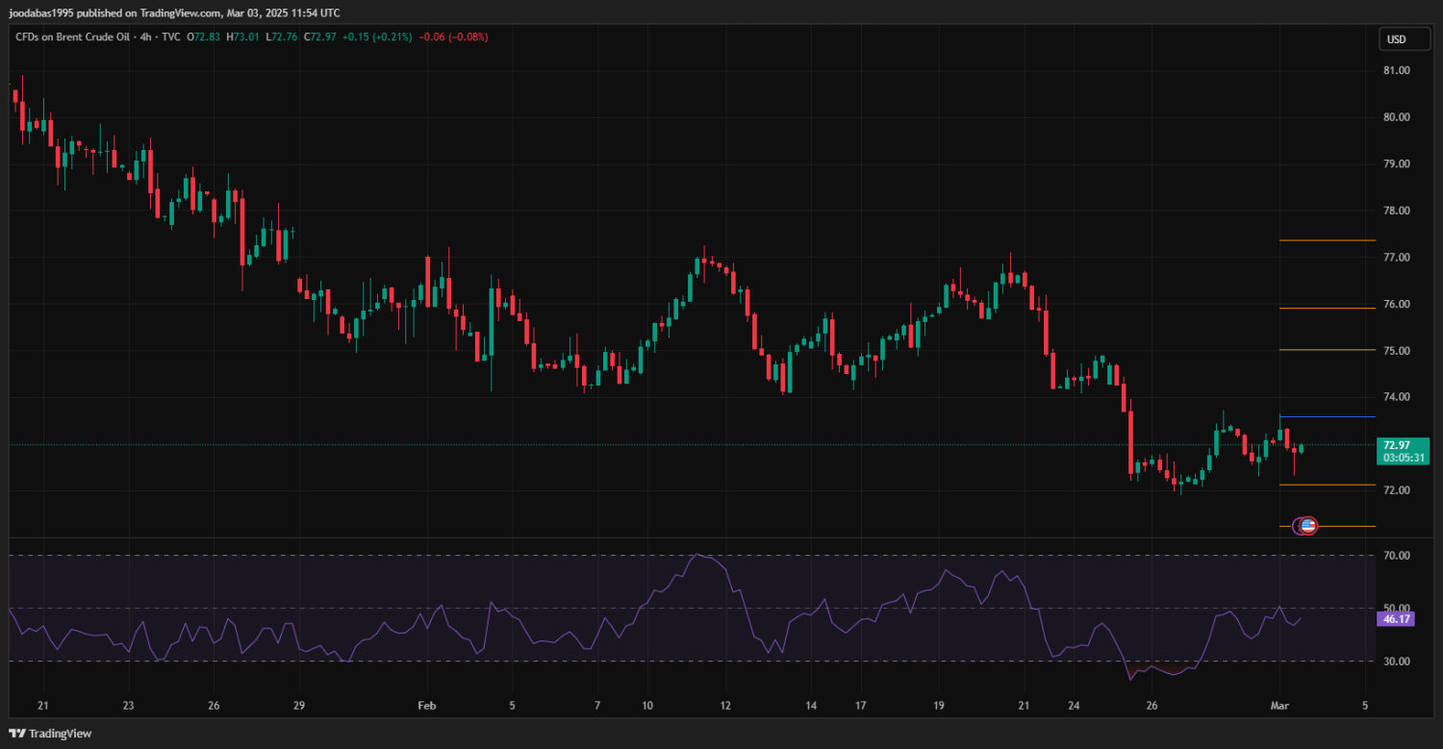Click the Feb label on time axis
1443x749 pixels.
coord(426,705)
